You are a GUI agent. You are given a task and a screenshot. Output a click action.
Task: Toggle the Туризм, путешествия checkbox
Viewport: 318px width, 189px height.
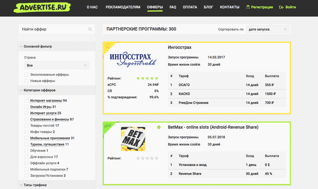click(26, 144)
